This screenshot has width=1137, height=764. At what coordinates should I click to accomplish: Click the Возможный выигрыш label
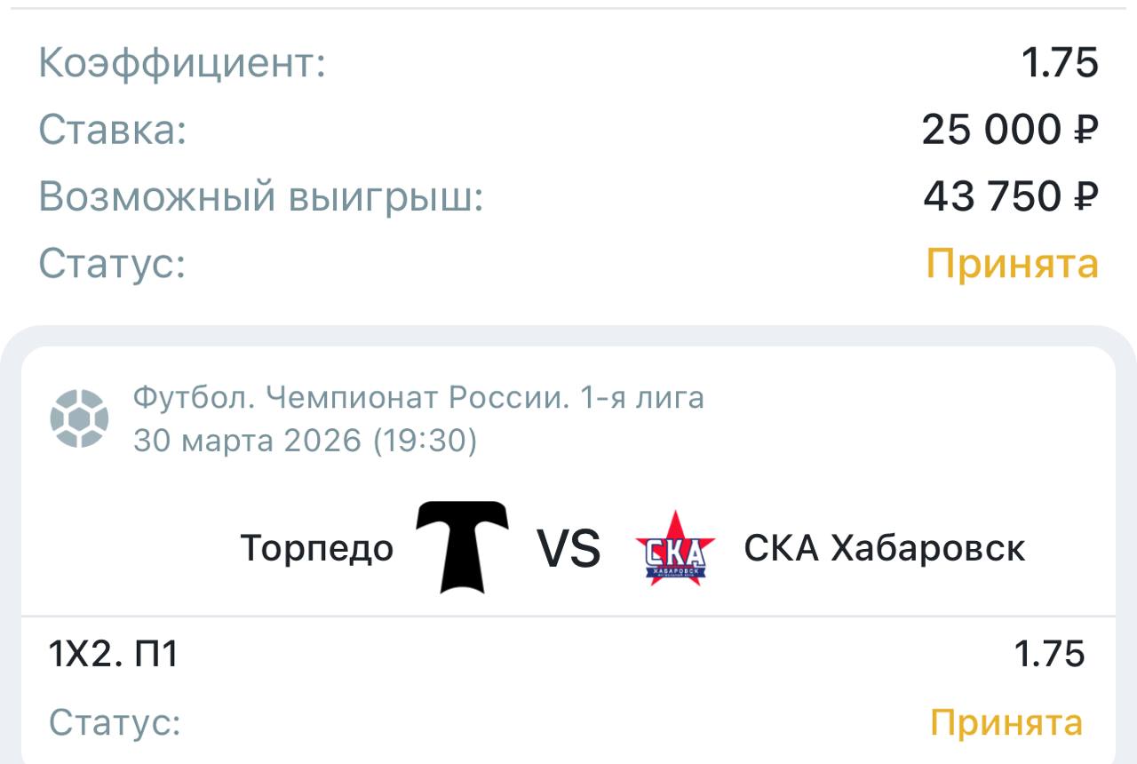(261, 196)
